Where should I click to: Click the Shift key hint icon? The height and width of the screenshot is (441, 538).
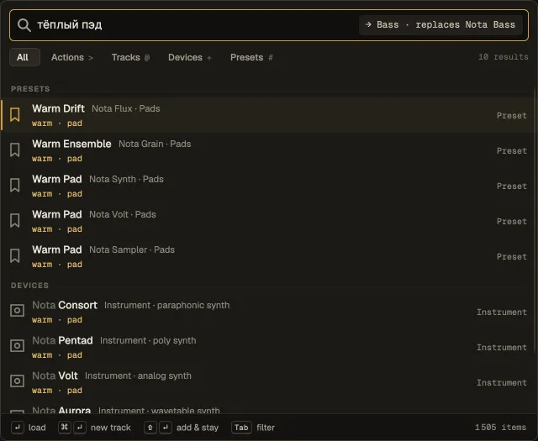pos(150,428)
